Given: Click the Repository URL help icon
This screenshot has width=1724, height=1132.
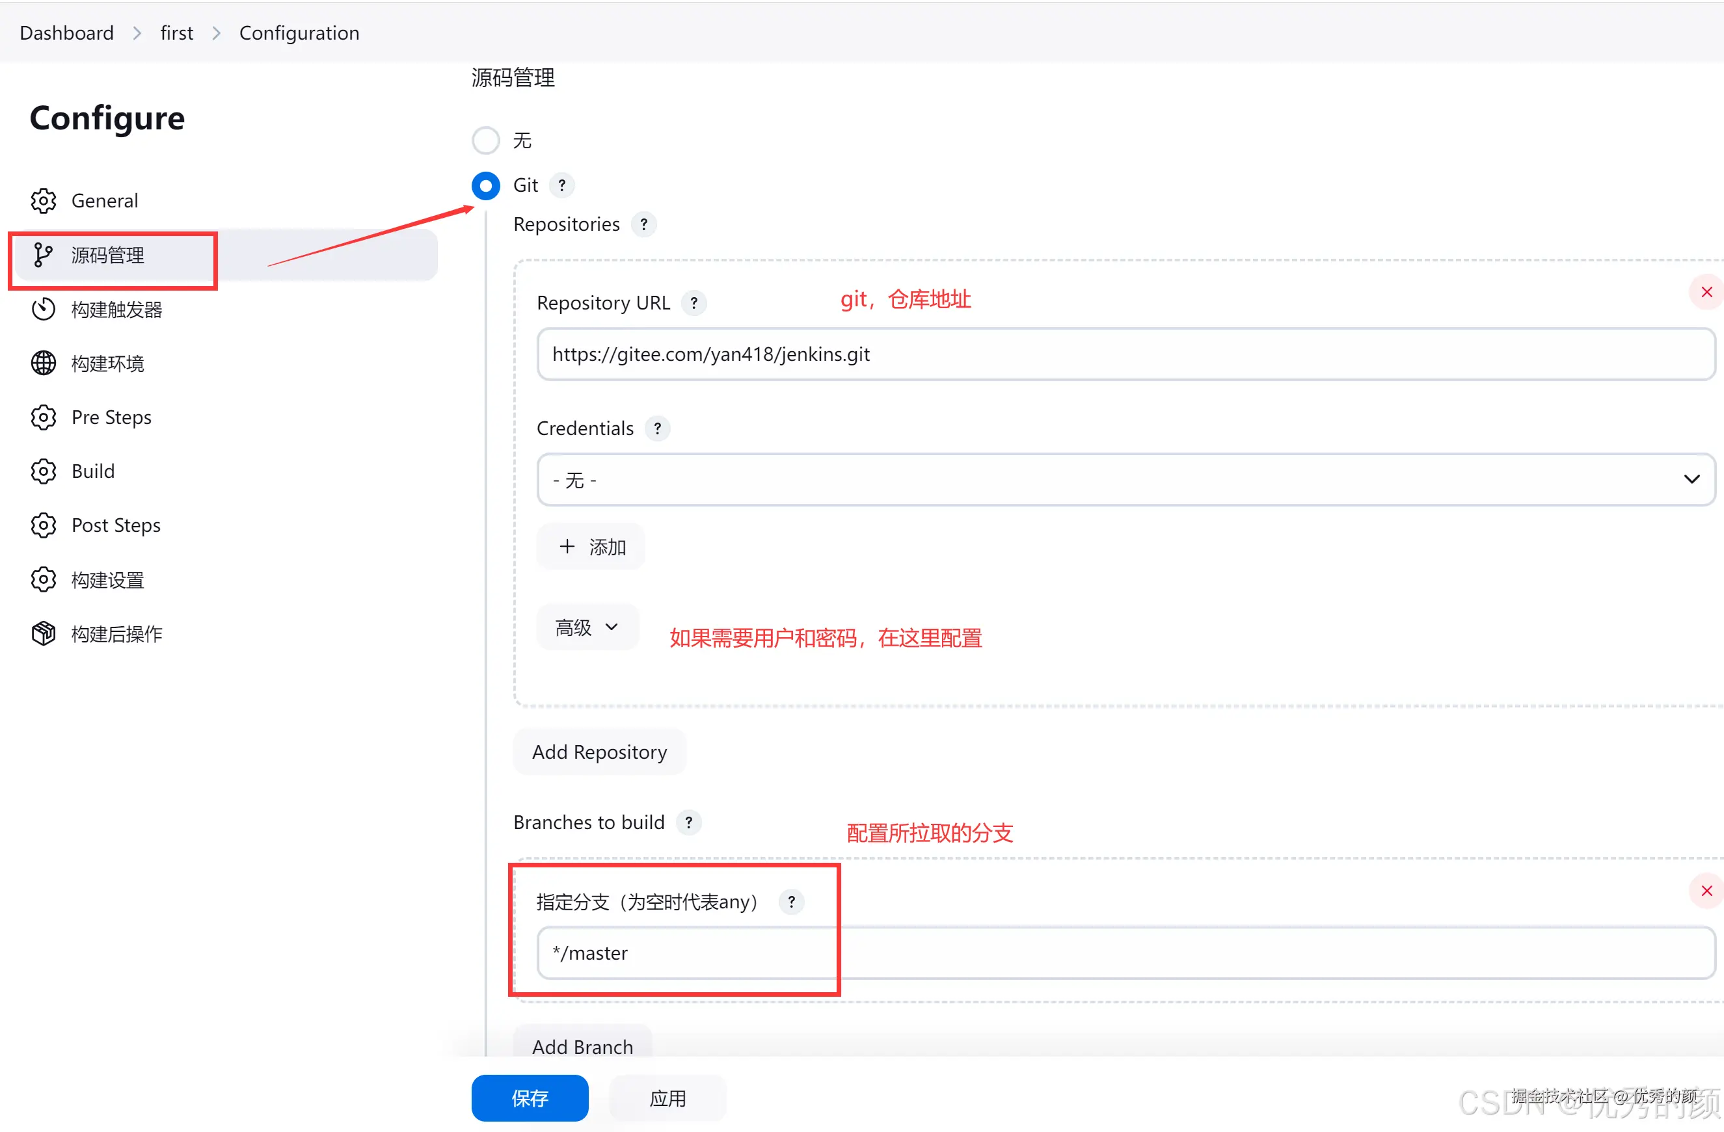Looking at the screenshot, I should (x=694, y=302).
